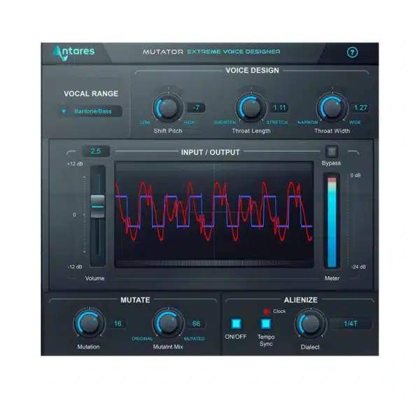Select the Shift Pitch value field -7
The width and height of the screenshot is (420, 420).
(x=196, y=108)
